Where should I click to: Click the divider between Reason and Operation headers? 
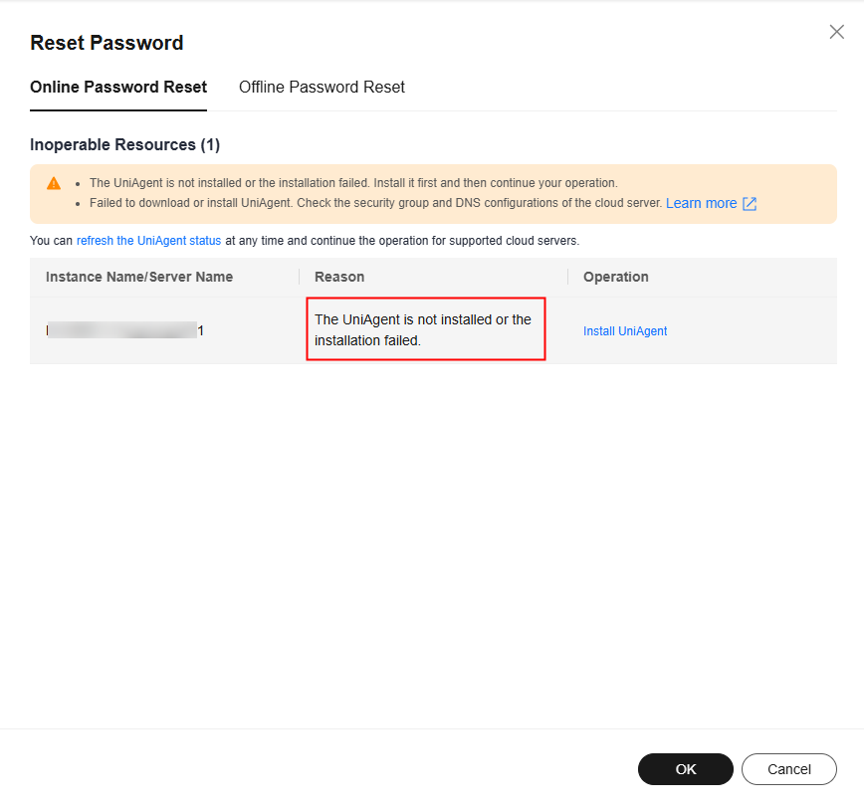pyautogui.click(x=568, y=277)
